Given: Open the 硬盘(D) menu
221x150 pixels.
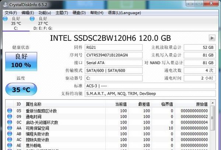Looking at the screenshot, I should 79,13.
